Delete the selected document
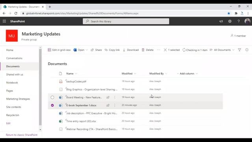 pos(148,50)
